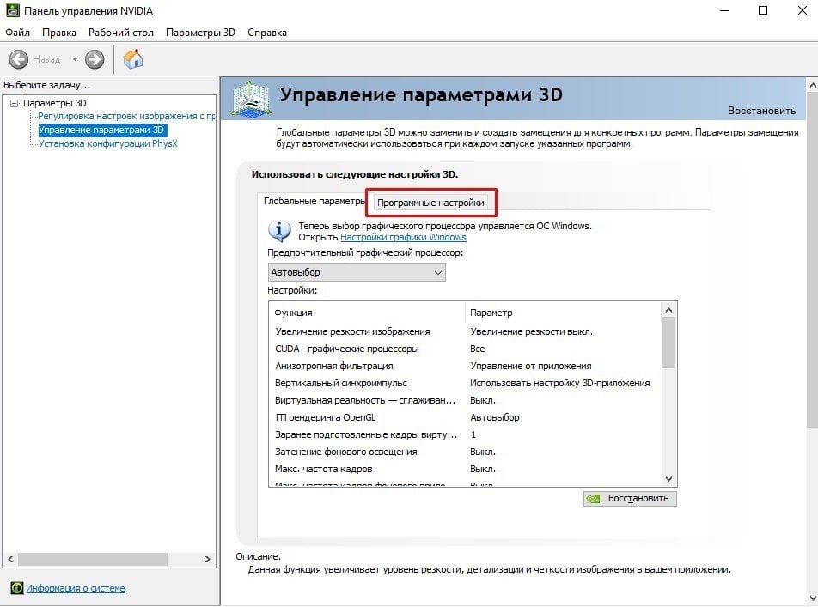Click Восстановить link in the header

[x=761, y=111]
